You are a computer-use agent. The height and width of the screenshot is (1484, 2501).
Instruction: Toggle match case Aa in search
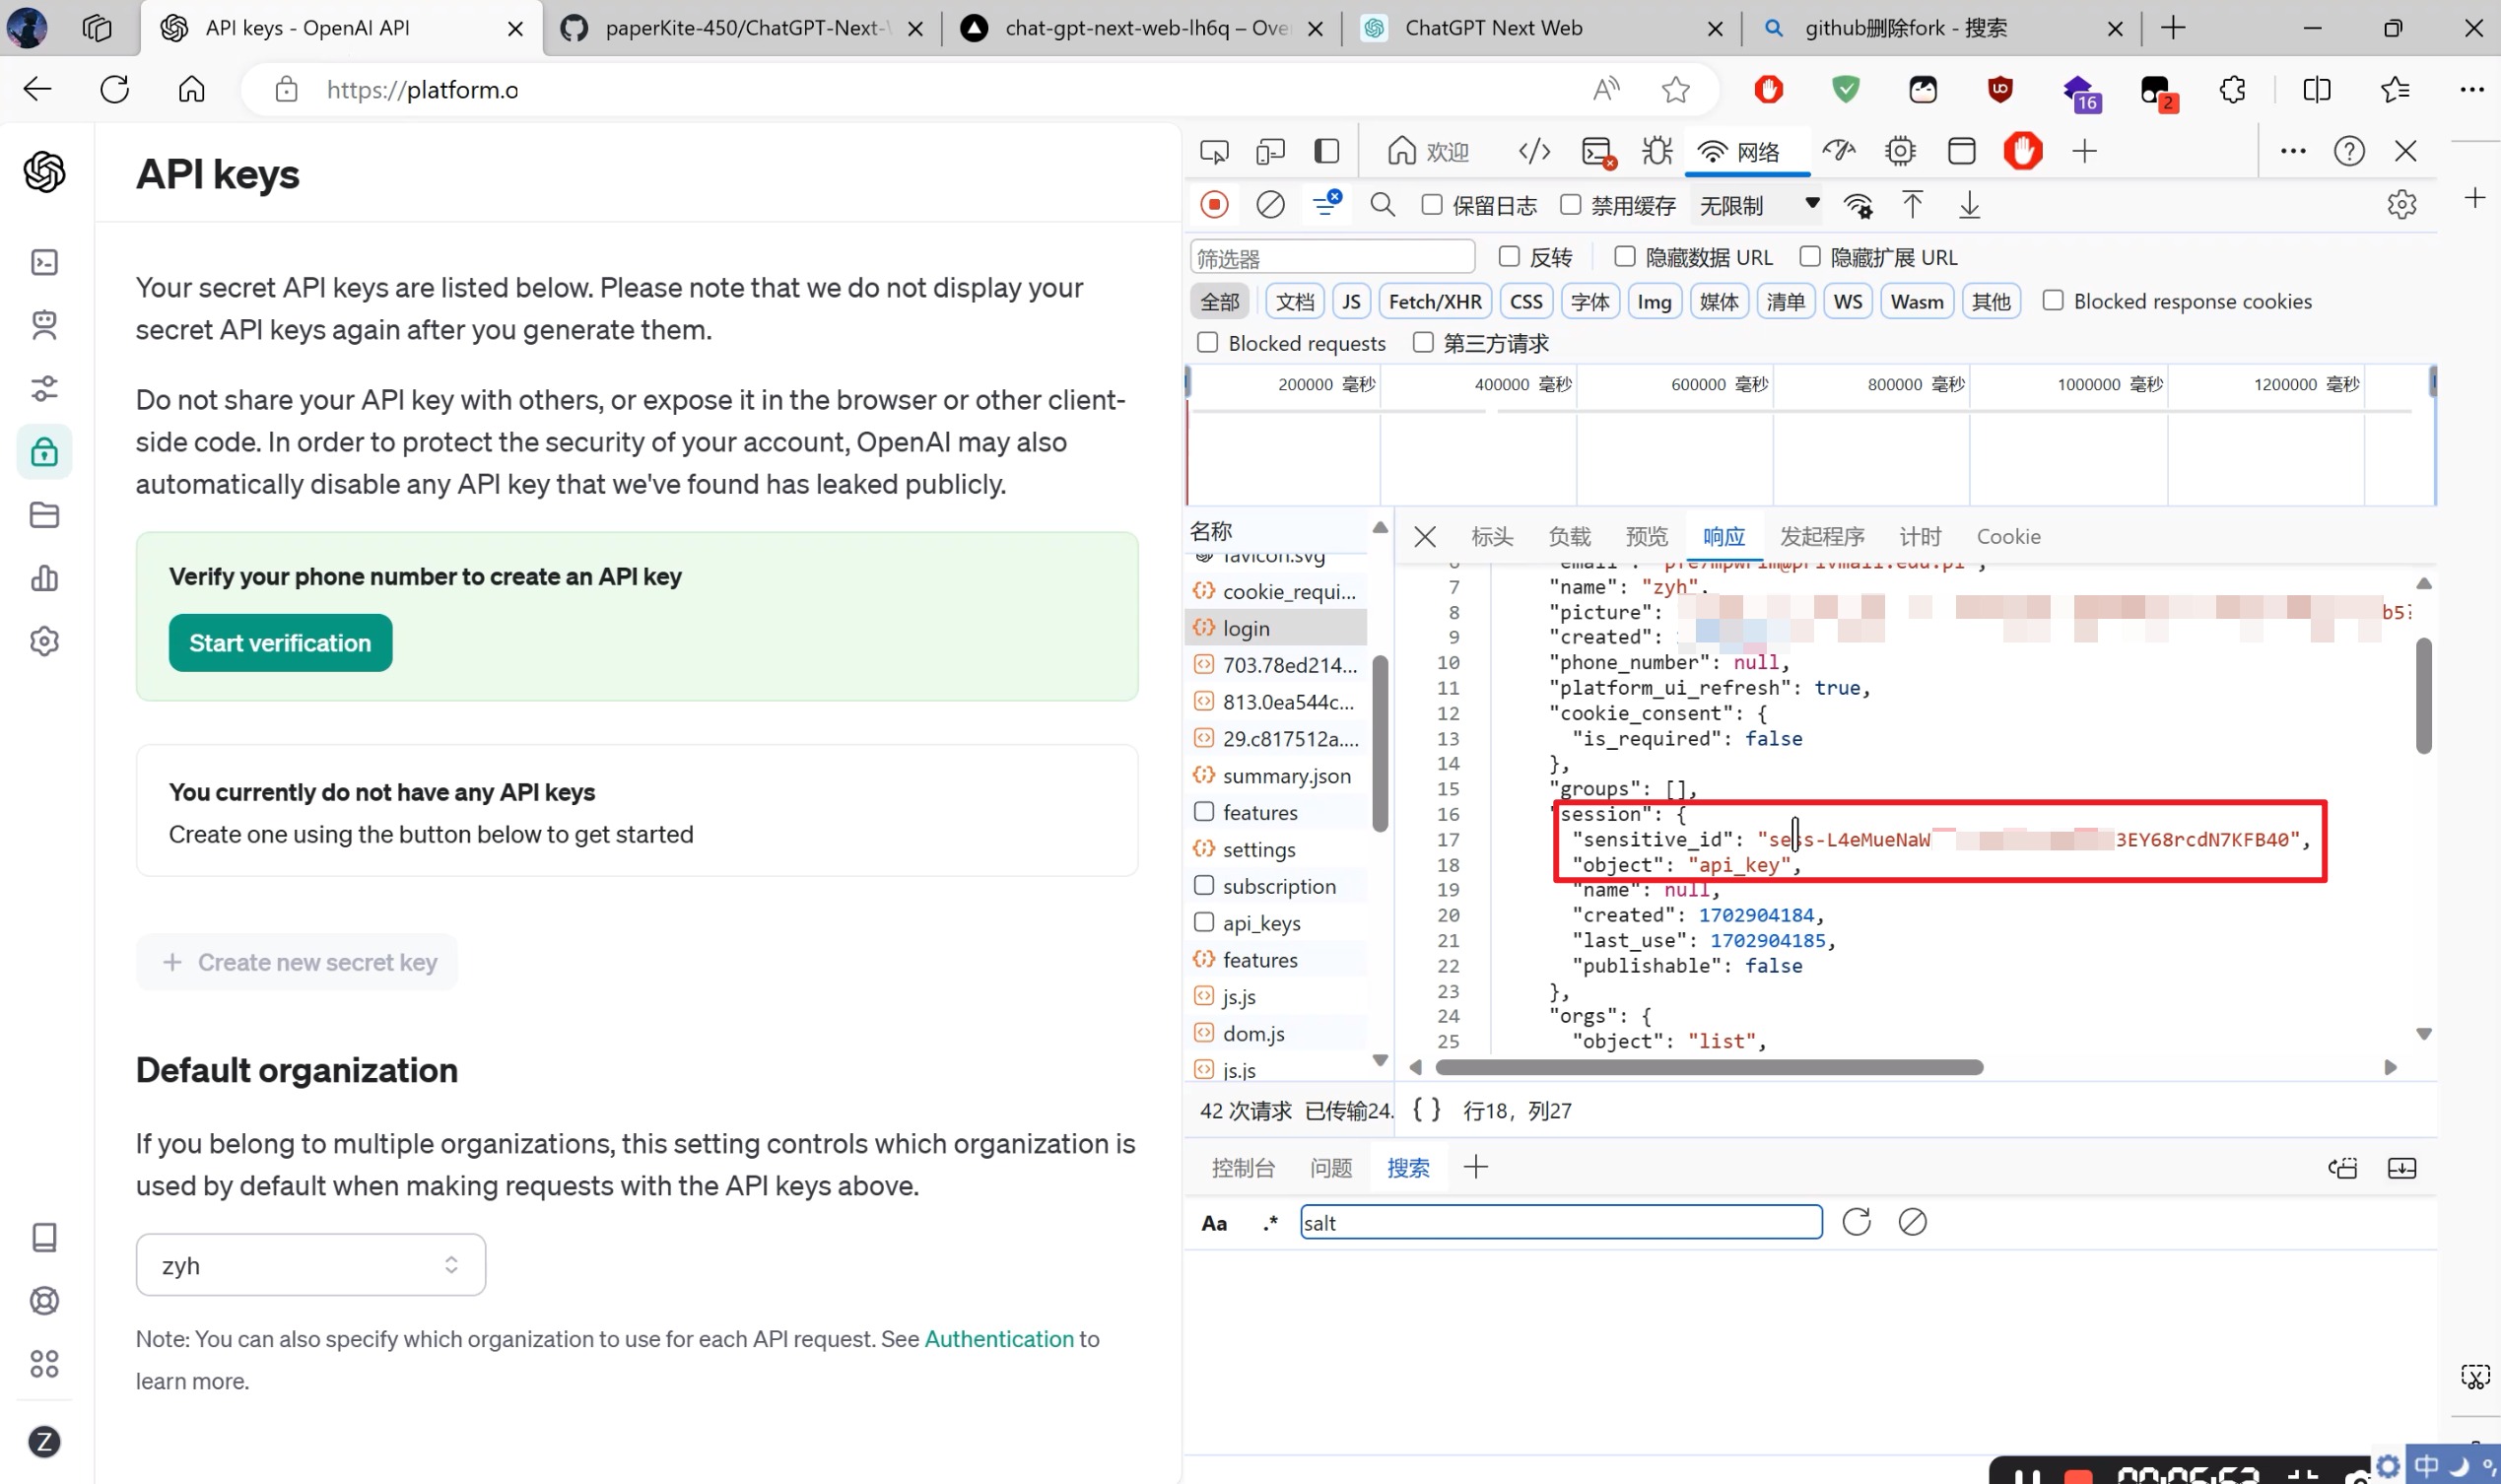(1214, 1223)
